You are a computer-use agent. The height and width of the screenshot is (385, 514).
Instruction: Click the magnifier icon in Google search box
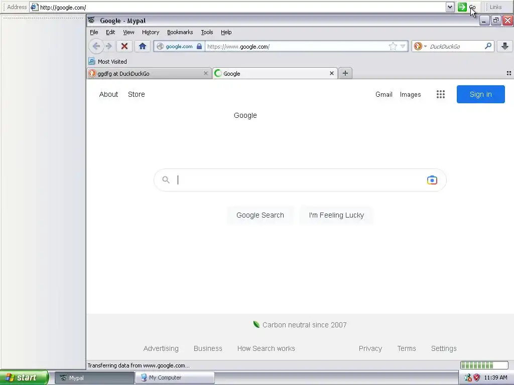[166, 180]
